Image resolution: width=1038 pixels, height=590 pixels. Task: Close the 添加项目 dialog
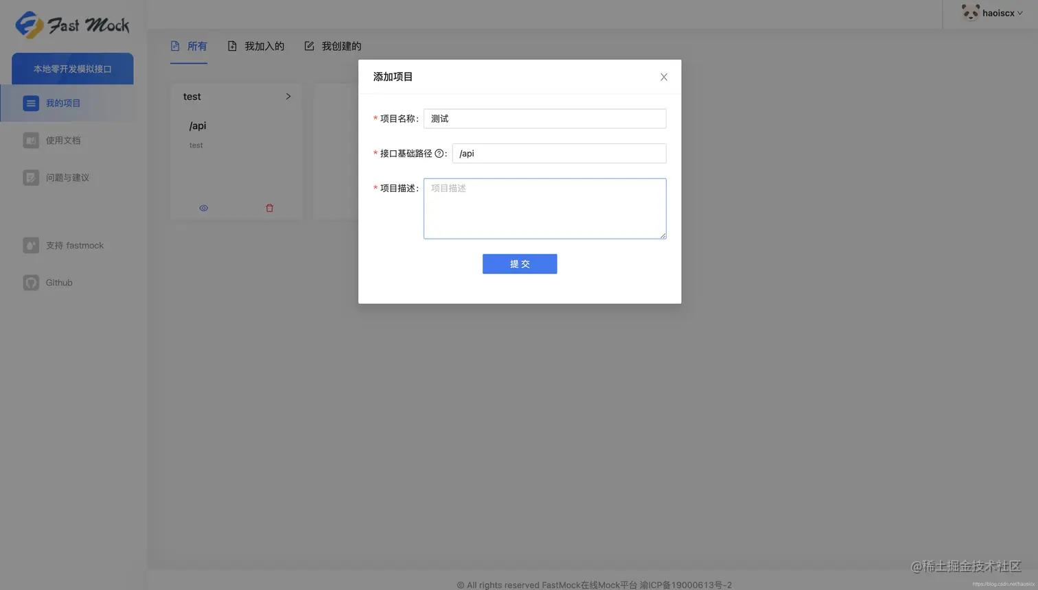click(663, 77)
